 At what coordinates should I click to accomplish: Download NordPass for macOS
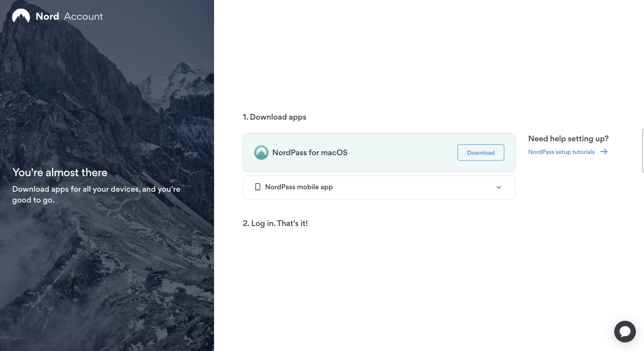[x=481, y=153]
